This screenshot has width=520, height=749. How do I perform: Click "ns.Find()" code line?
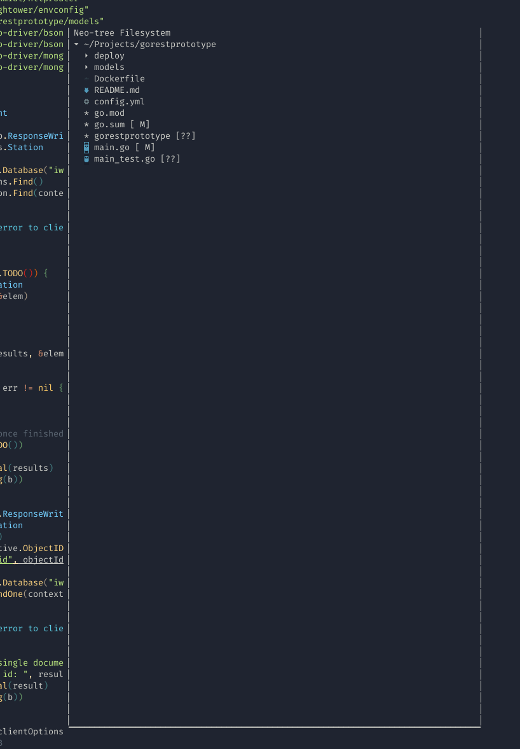pyautogui.click(x=22, y=182)
